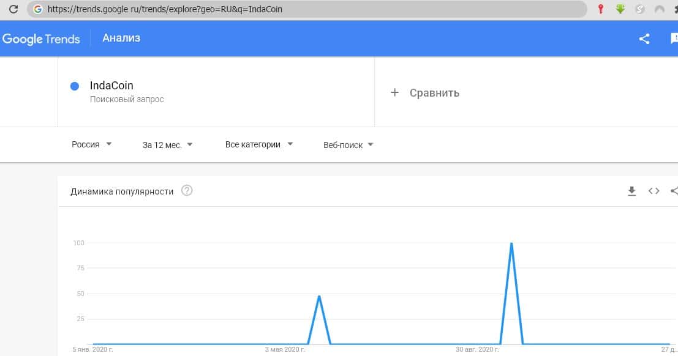Image resolution: width=678 pixels, height=356 pixels.
Task: Edit the IndaCoin search term
Action: 111,85
